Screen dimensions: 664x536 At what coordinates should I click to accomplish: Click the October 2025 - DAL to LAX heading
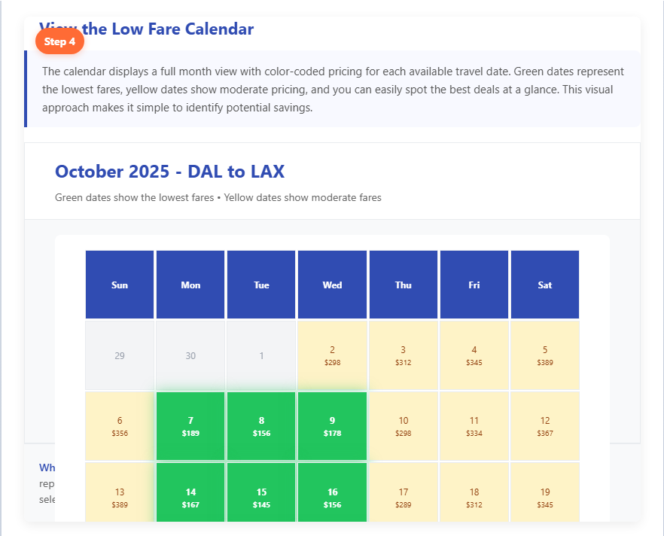point(169,172)
